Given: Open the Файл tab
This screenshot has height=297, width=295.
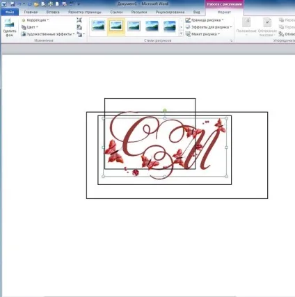Looking at the screenshot, I should 10,12.
